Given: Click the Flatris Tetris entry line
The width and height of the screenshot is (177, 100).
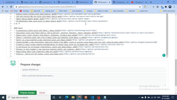Looking at the screenshot, I should tap(54, 54).
